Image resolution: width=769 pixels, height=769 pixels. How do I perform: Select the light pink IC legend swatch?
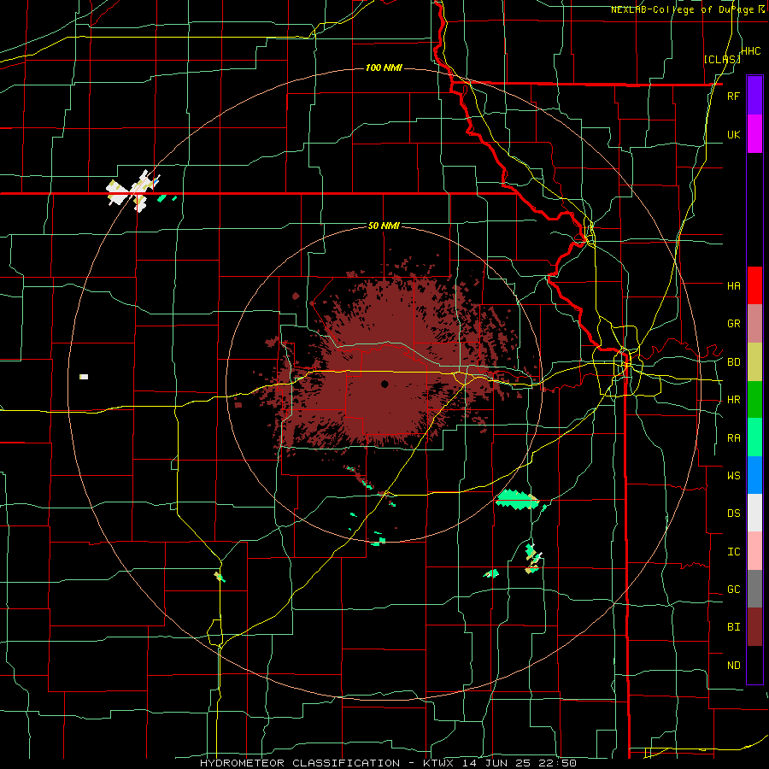[754, 551]
